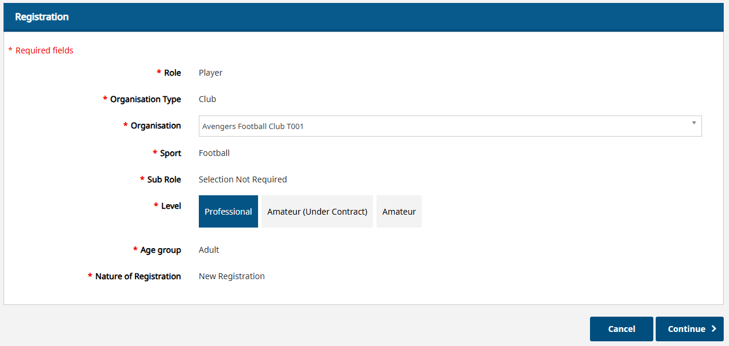Pick the Amateur level option
The image size is (729, 346).
pyautogui.click(x=399, y=212)
